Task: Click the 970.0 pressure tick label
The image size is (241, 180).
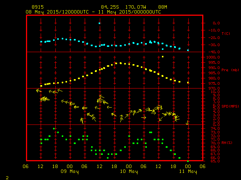Action: coord(214,88)
